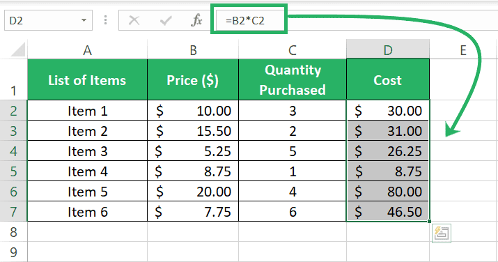The height and width of the screenshot is (262, 498).
Task: Select column D header
Action: click(388, 50)
